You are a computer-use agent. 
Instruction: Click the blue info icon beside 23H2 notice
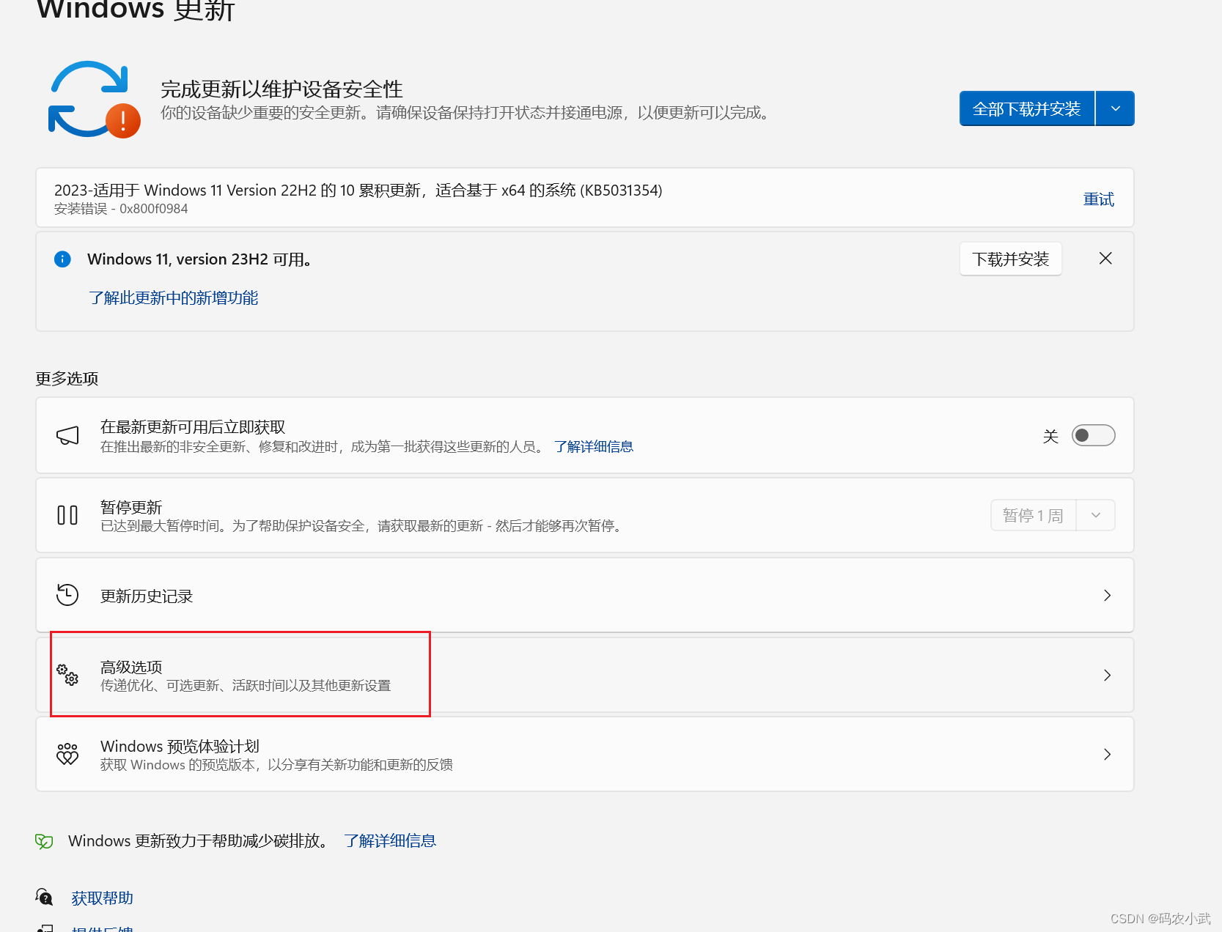63,259
